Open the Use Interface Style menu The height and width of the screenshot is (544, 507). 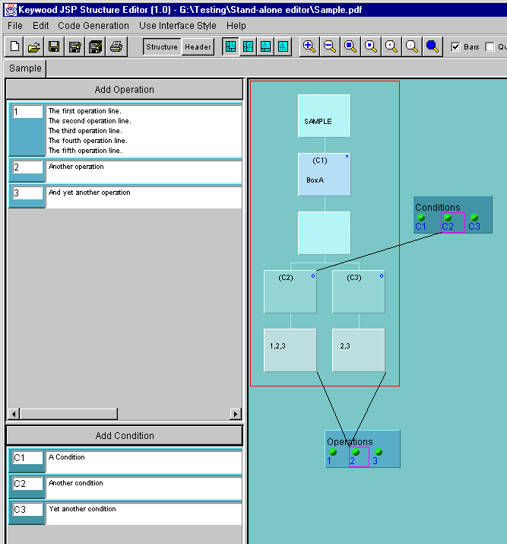(x=178, y=25)
